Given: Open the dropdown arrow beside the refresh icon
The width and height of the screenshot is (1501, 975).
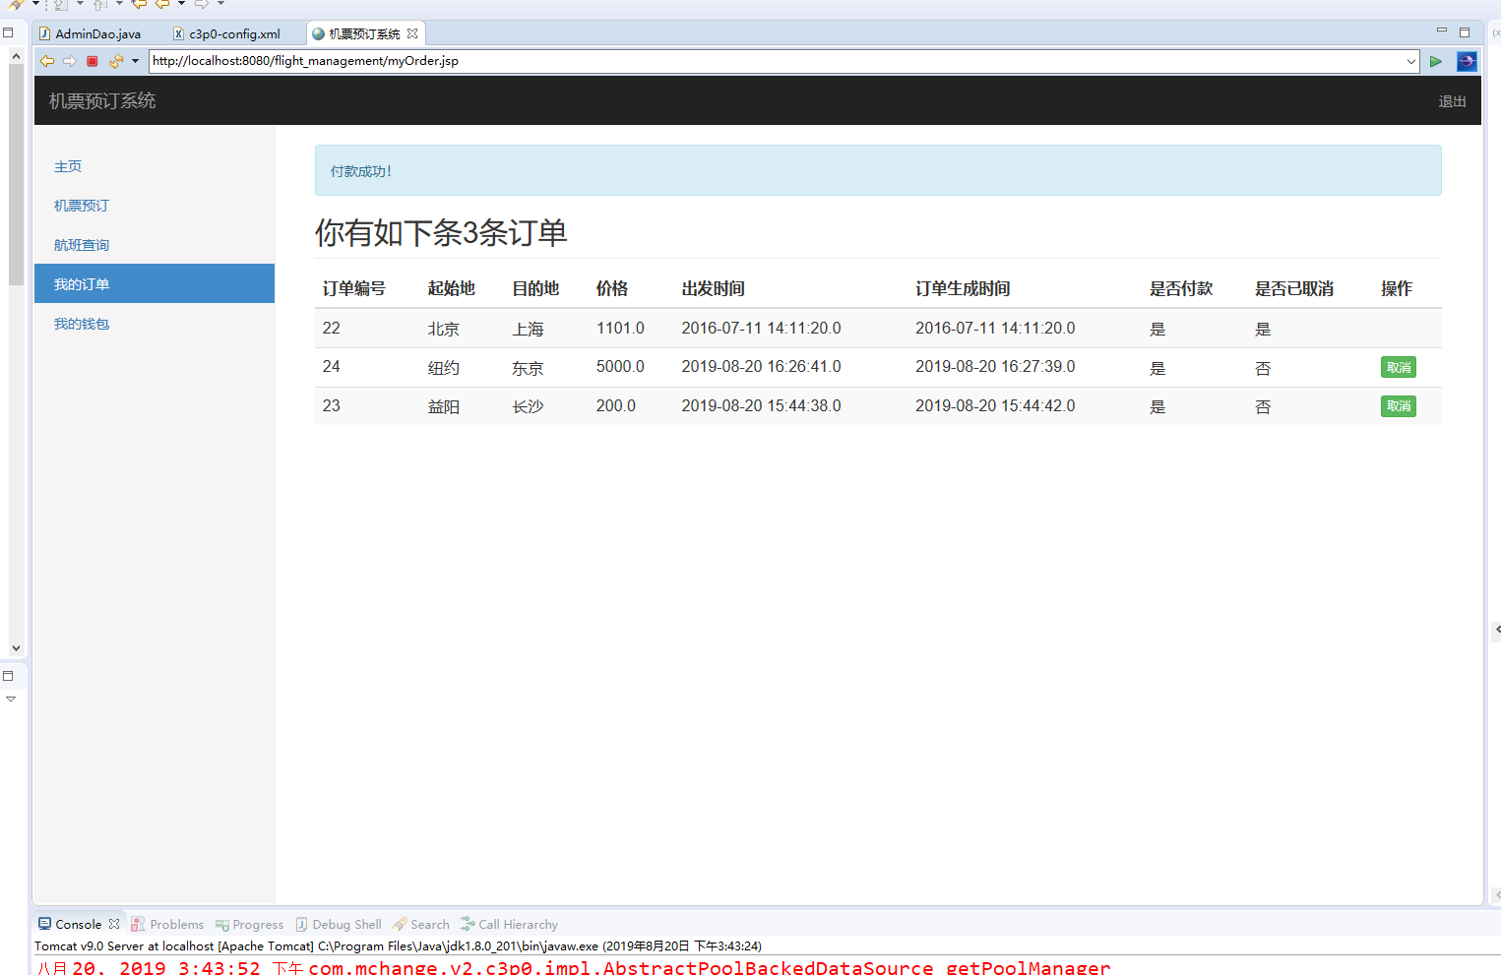Looking at the screenshot, I should click(135, 61).
